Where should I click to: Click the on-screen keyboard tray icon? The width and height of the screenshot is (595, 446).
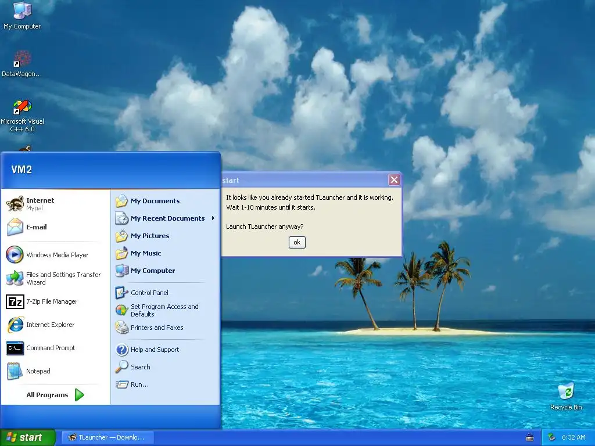click(530, 438)
